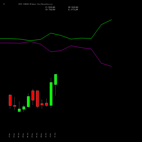The image size is (142, 142).
Task: Click the small red candlestick above 09 Jan
Action: click(42, 104)
